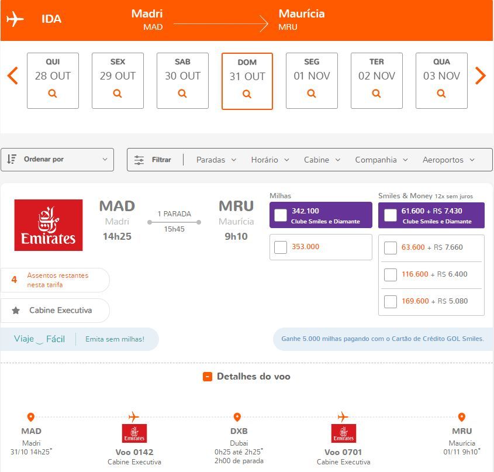
Task: Click the Voo 0701 flight number
Action: pos(343,452)
